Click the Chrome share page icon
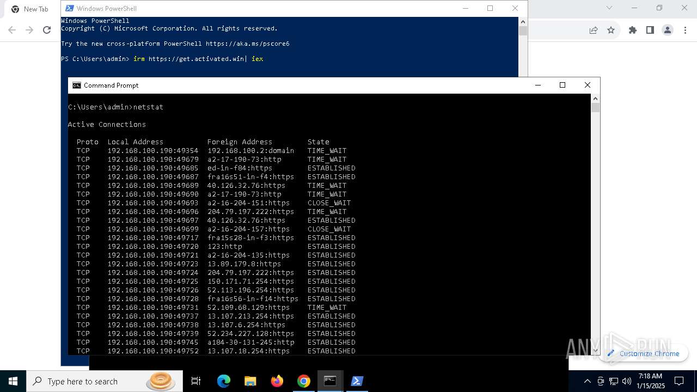Image resolution: width=697 pixels, height=392 pixels. coord(594,30)
